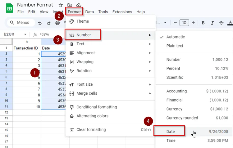Screen dimensions: 233x148
Task: Click the formula bar showing 45296
Action: click(44, 34)
